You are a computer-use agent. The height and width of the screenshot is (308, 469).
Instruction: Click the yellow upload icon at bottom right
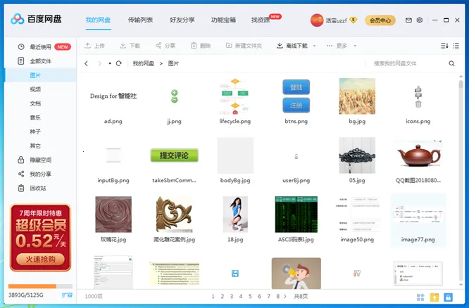coord(434,297)
